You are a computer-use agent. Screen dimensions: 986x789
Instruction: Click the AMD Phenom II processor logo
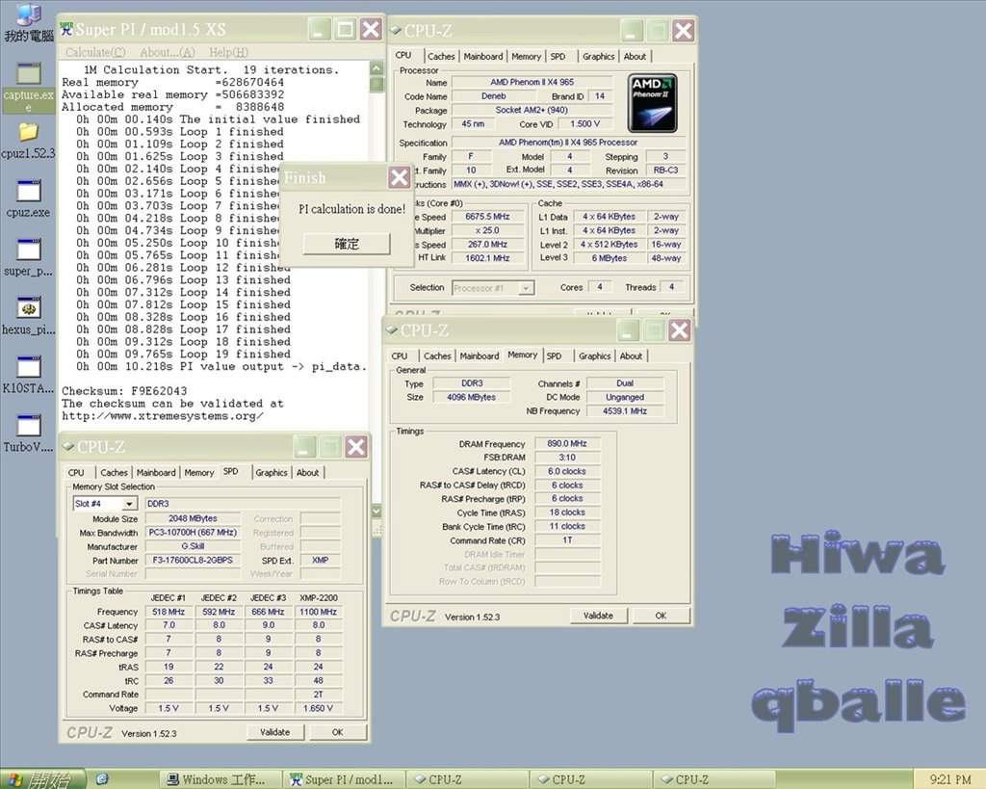[652, 103]
